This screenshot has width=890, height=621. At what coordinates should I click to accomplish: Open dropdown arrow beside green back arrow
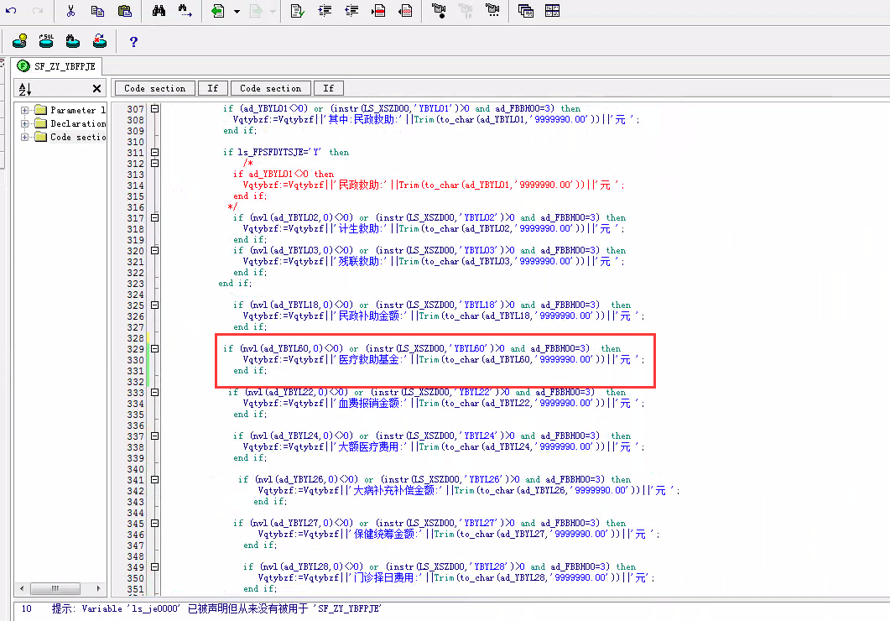tap(237, 12)
